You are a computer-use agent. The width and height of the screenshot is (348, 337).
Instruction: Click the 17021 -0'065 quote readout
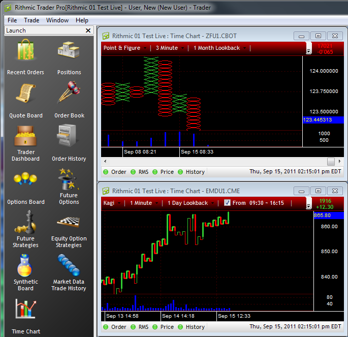tap(325, 49)
